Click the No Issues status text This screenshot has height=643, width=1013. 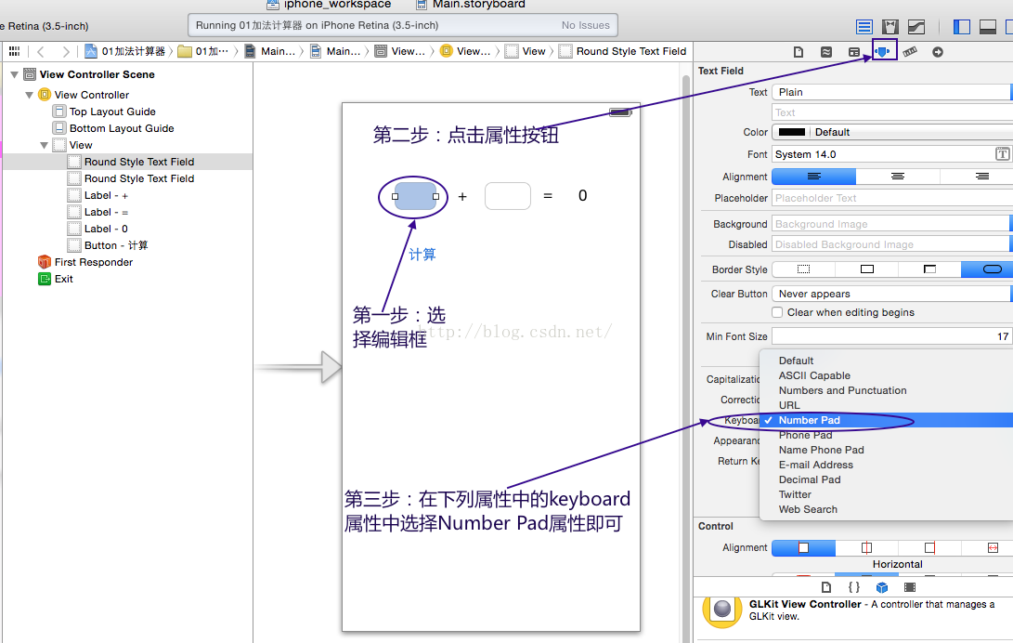tap(585, 25)
